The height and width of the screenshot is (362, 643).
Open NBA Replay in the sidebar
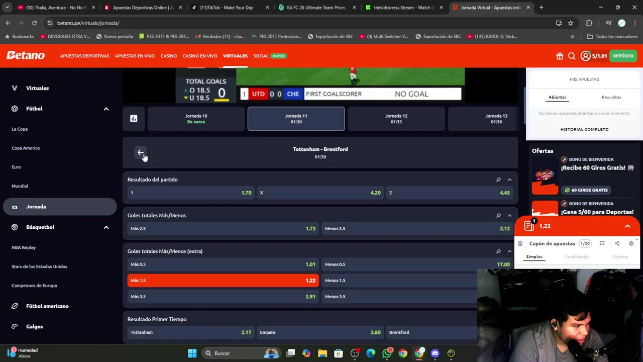pos(24,247)
